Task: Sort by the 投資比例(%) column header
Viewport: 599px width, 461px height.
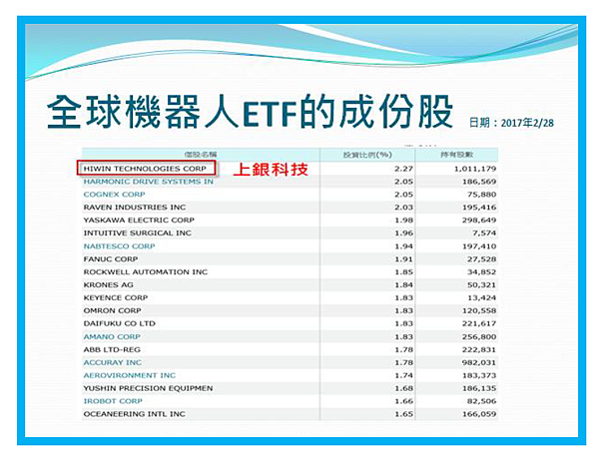Action: pyautogui.click(x=363, y=156)
